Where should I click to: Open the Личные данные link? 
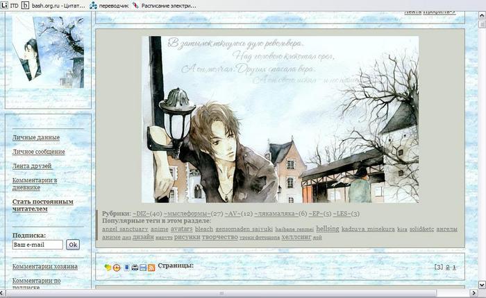pos(36,137)
